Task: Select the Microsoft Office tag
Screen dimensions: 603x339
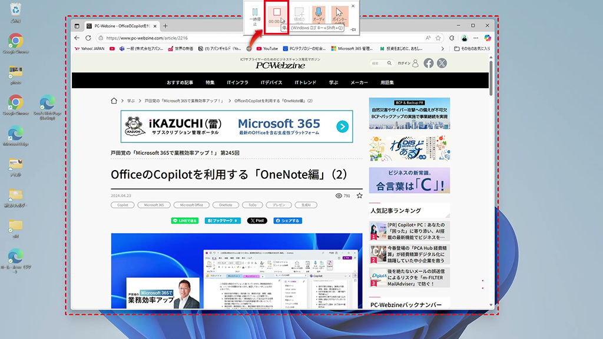Action: pos(191,205)
